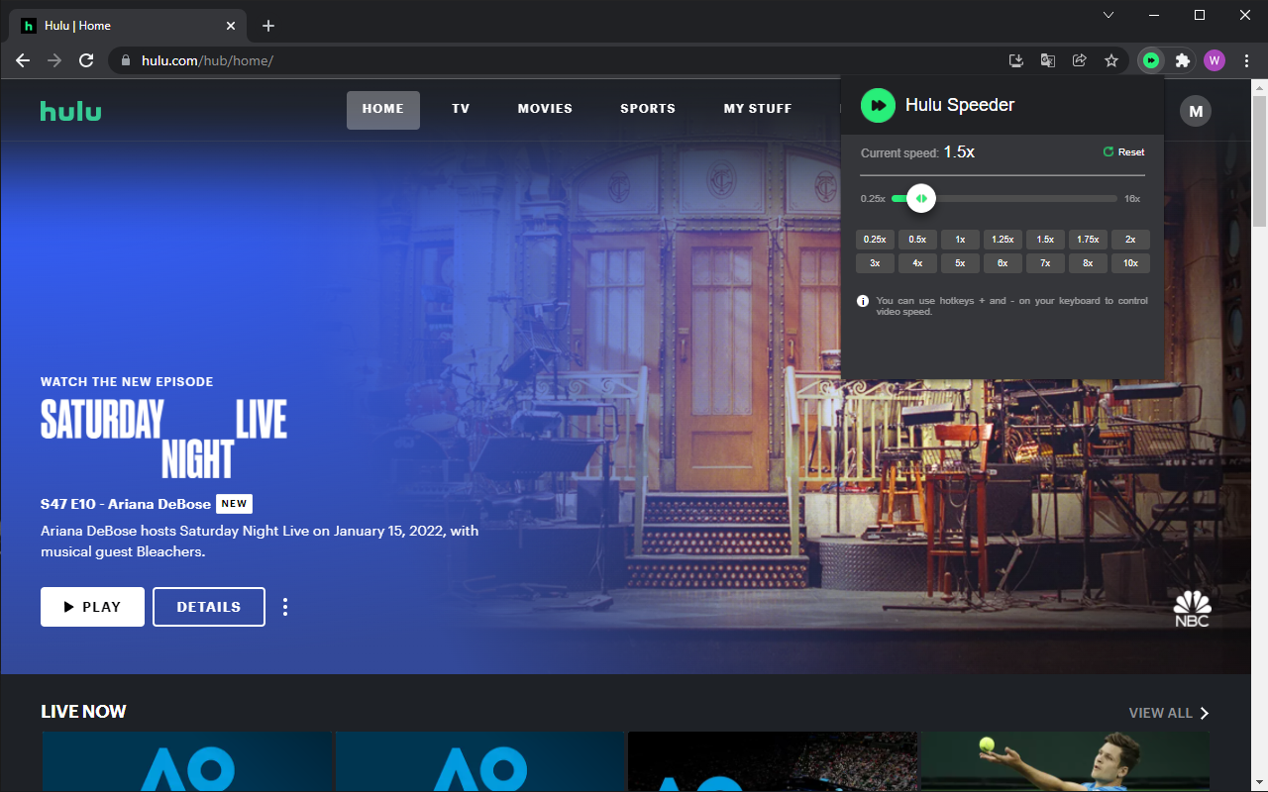Click the speed slider handle
1268x792 pixels.
pos(921,199)
